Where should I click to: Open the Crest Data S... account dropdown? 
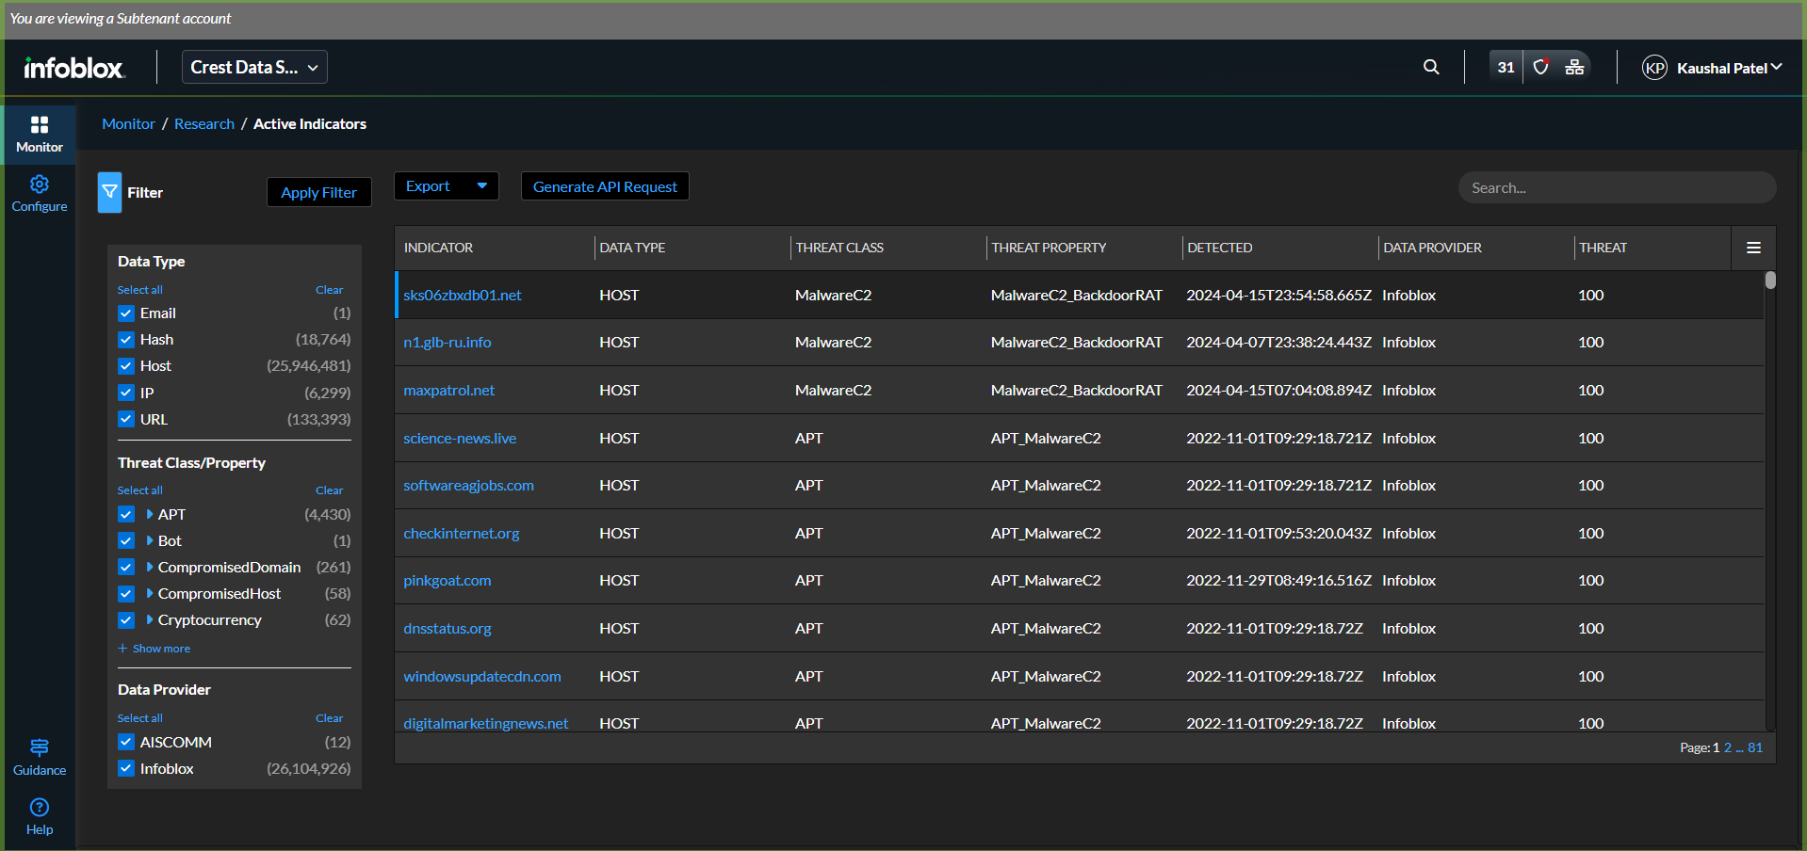point(254,67)
